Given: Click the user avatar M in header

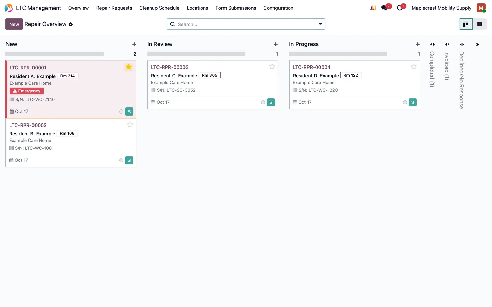Looking at the screenshot, I should (x=481, y=8).
